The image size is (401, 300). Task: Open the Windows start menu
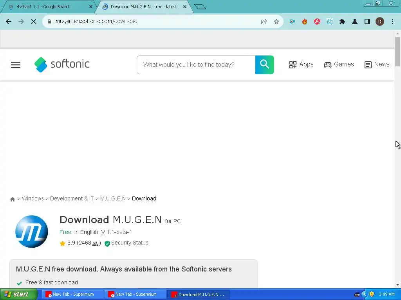[x=18, y=295]
